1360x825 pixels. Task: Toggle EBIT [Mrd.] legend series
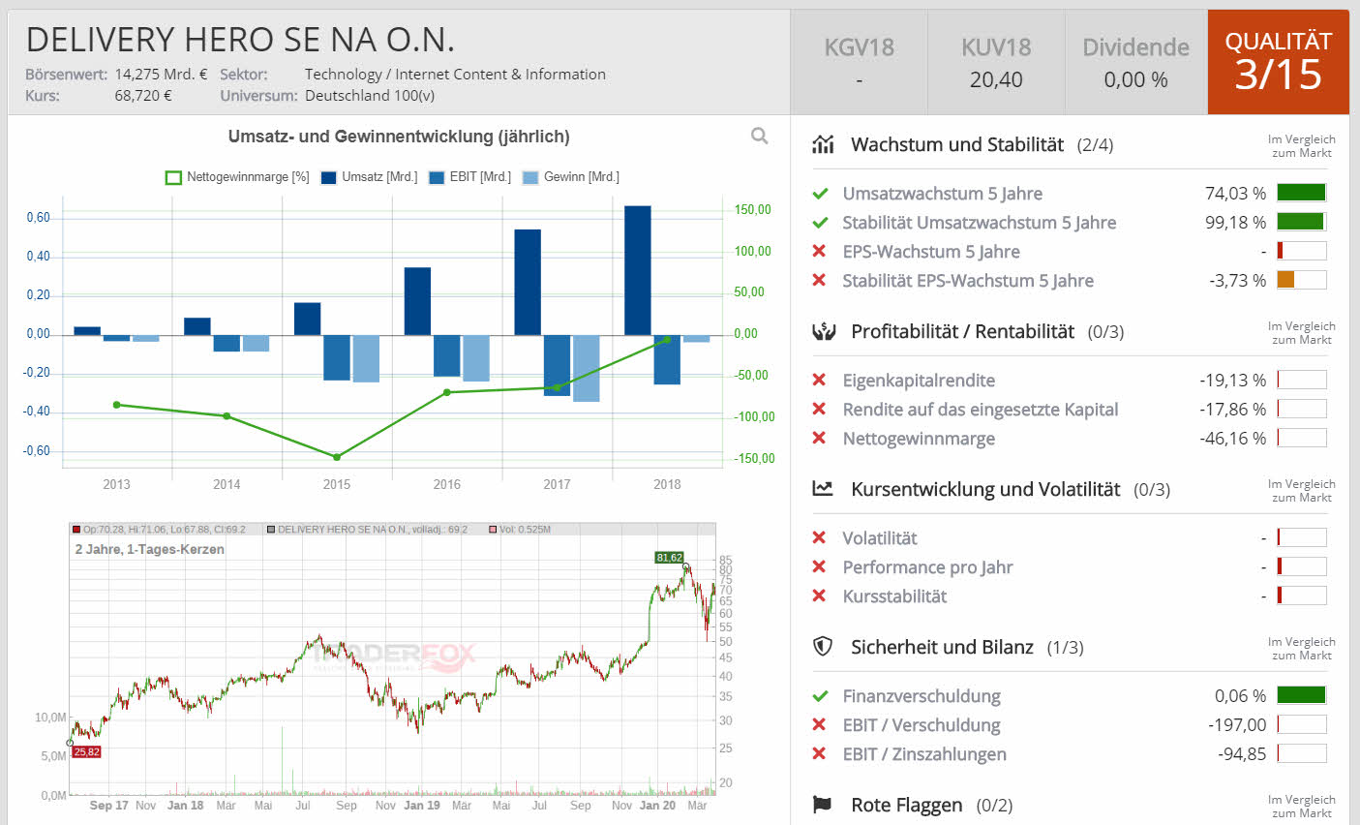pyautogui.click(x=469, y=177)
